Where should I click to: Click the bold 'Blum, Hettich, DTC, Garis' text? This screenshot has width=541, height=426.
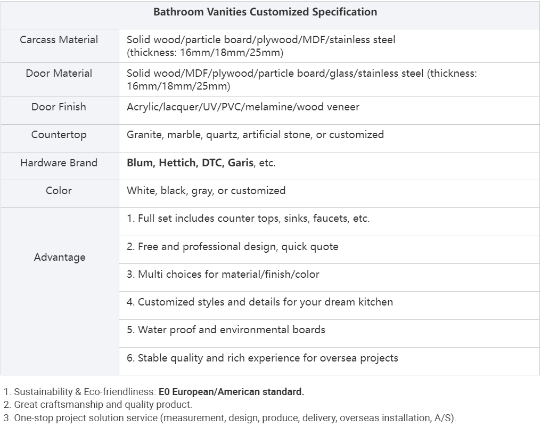[x=190, y=163]
